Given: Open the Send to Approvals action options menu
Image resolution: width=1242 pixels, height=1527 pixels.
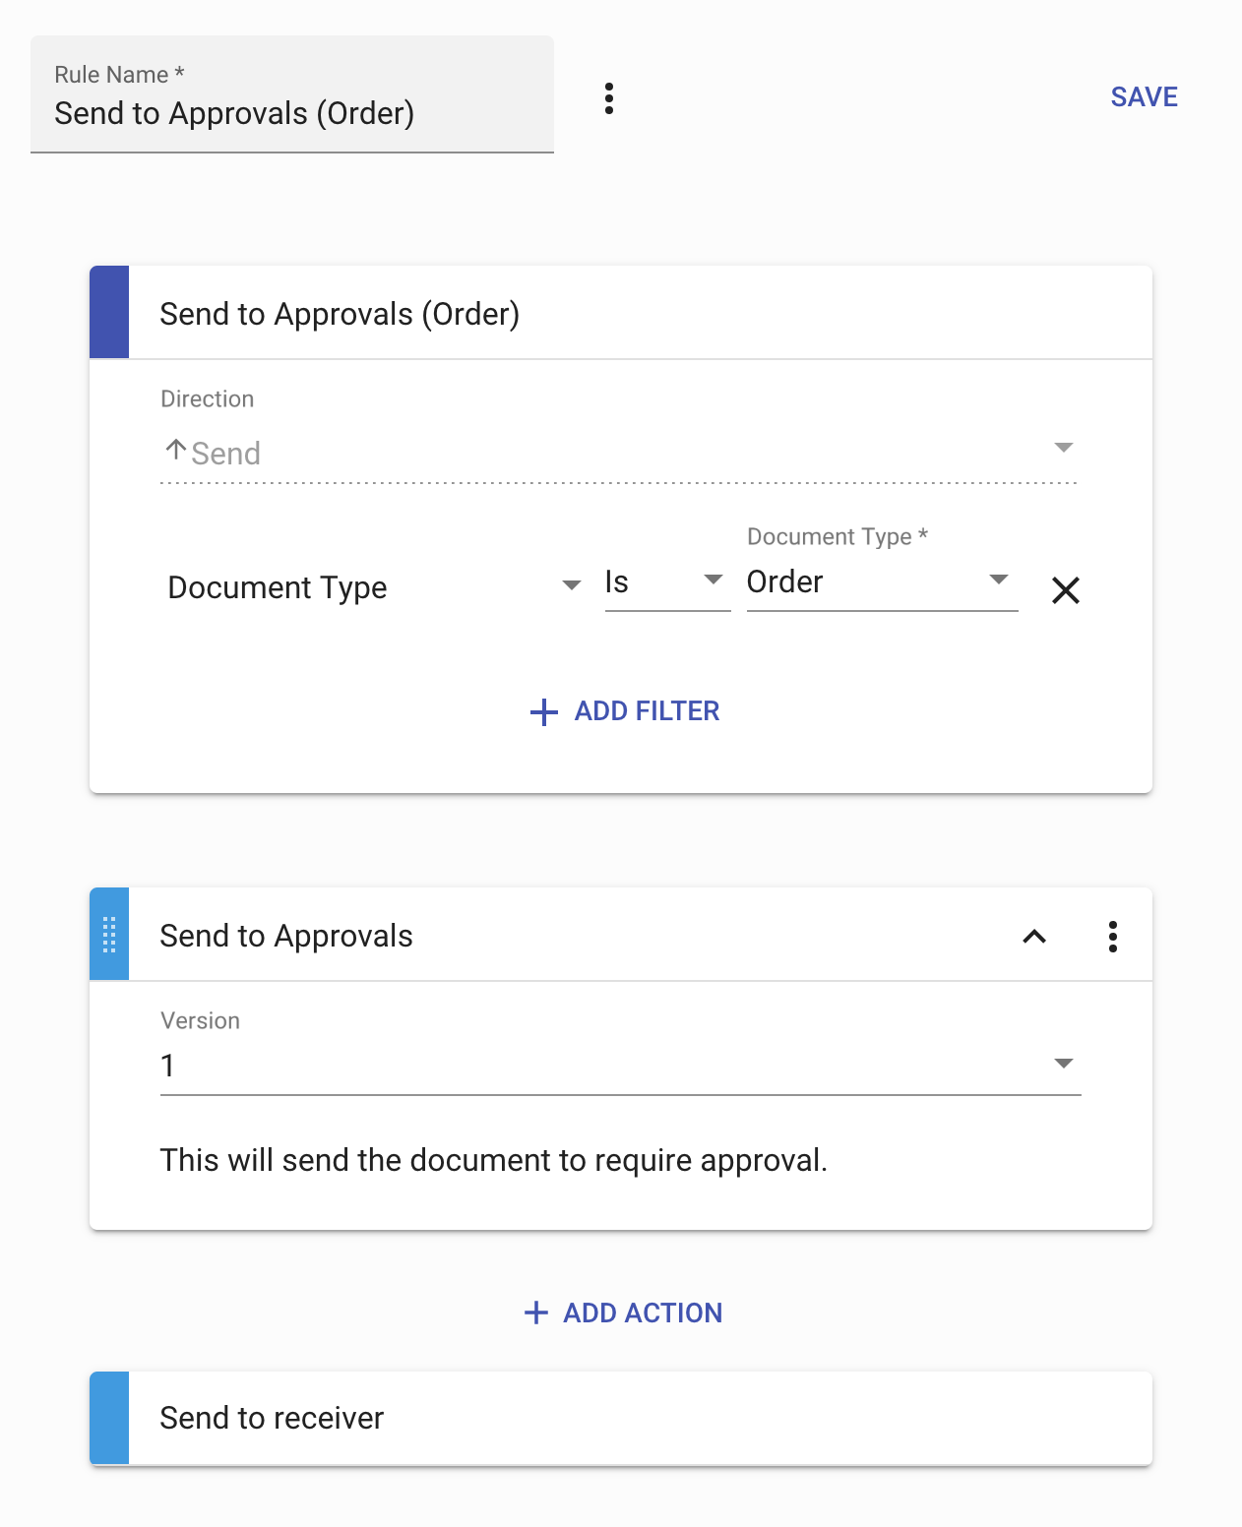Looking at the screenshot, I should [1113, 936].
